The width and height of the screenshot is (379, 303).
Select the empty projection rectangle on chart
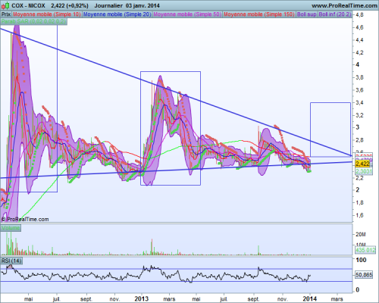point(330,130)
